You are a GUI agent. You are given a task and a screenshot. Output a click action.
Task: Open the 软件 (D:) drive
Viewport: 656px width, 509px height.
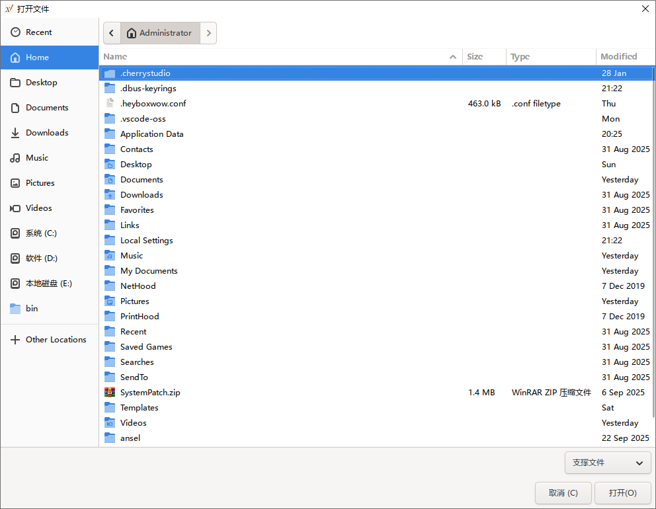coord(41,258)
